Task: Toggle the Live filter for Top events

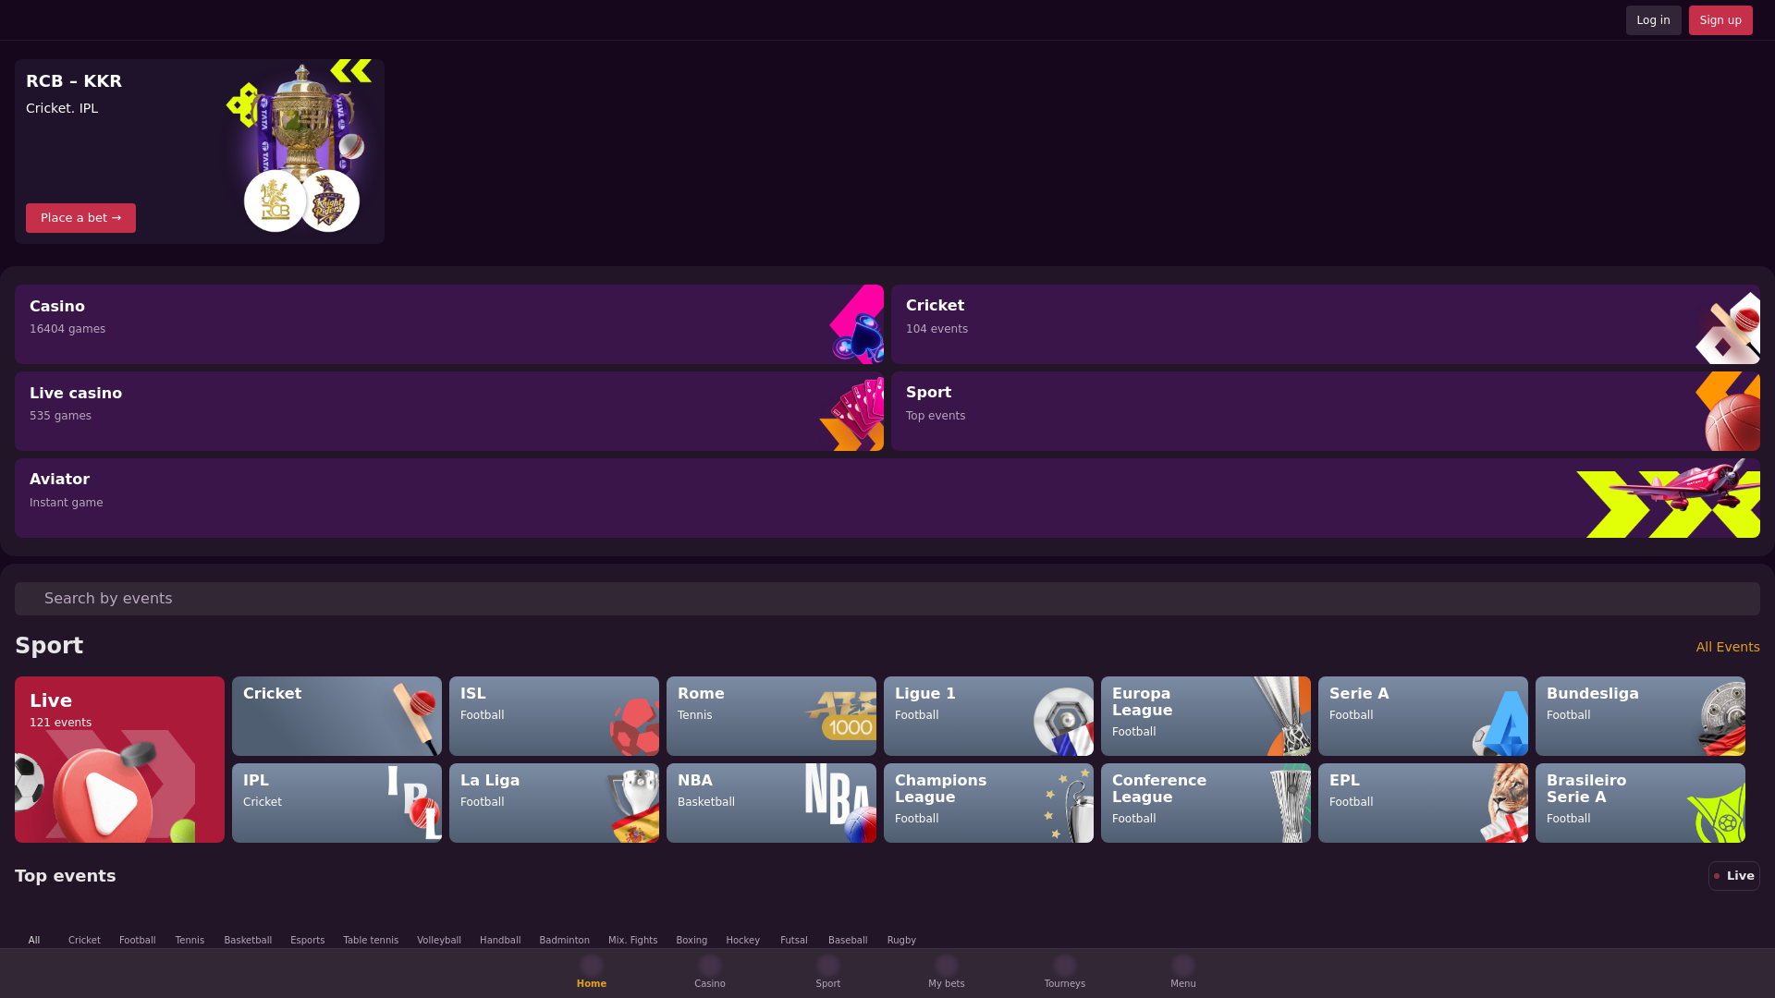Action: pos(1733,876)
